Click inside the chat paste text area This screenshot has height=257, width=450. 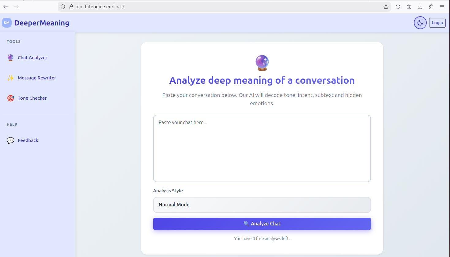[262, 148]
